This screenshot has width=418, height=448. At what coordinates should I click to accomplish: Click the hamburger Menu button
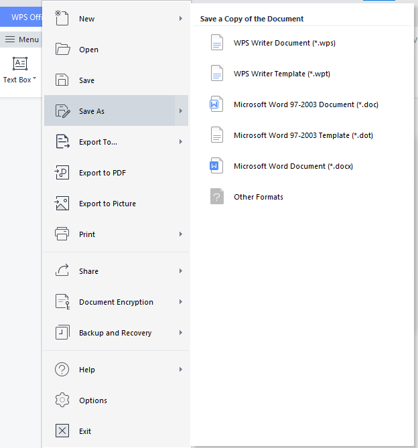(x=21, y=40)
